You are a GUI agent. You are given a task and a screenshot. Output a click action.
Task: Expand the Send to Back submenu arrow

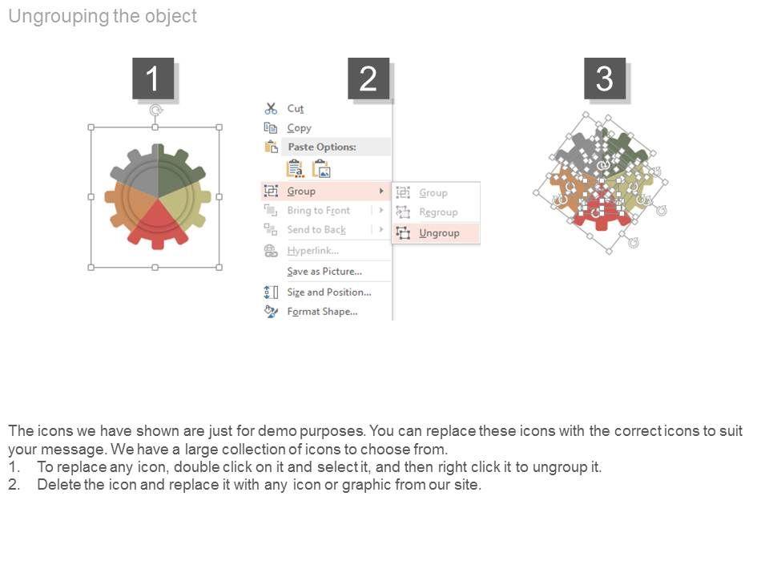click(381, 229)
